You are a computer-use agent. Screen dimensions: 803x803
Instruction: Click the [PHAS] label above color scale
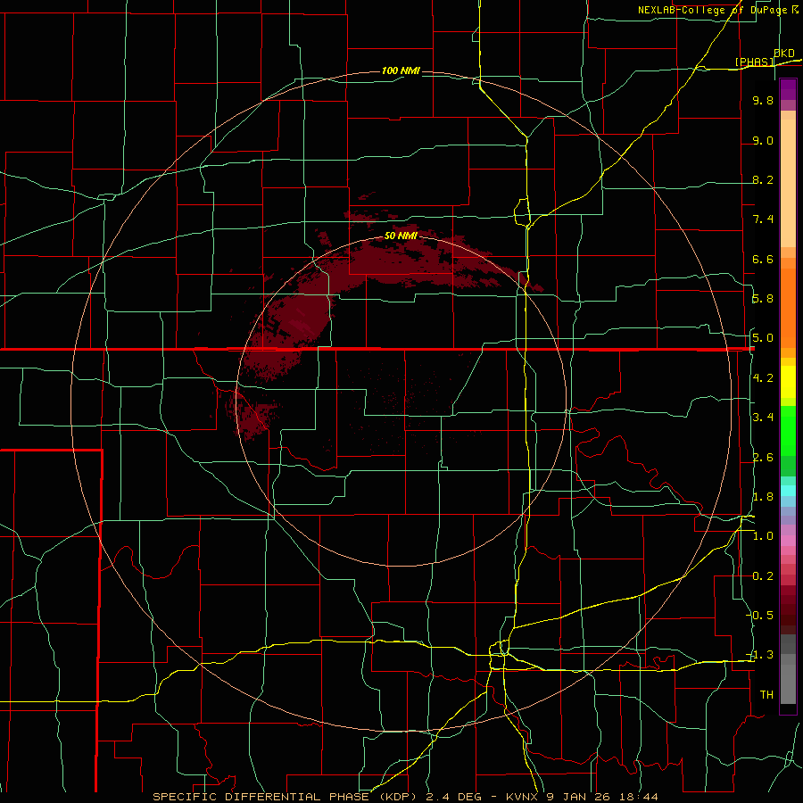click(754, 62)
